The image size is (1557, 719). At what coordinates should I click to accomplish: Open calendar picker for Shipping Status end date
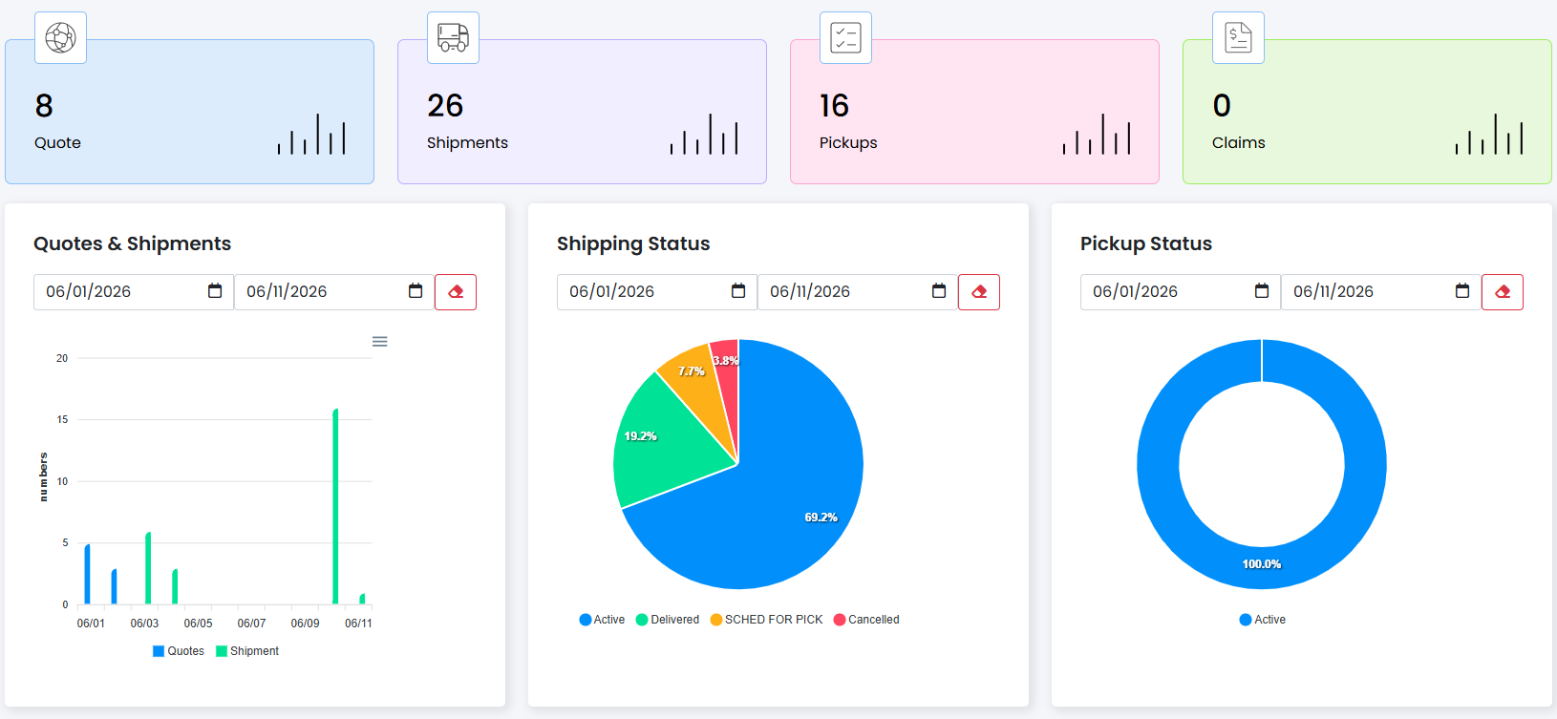coord(939,291)
